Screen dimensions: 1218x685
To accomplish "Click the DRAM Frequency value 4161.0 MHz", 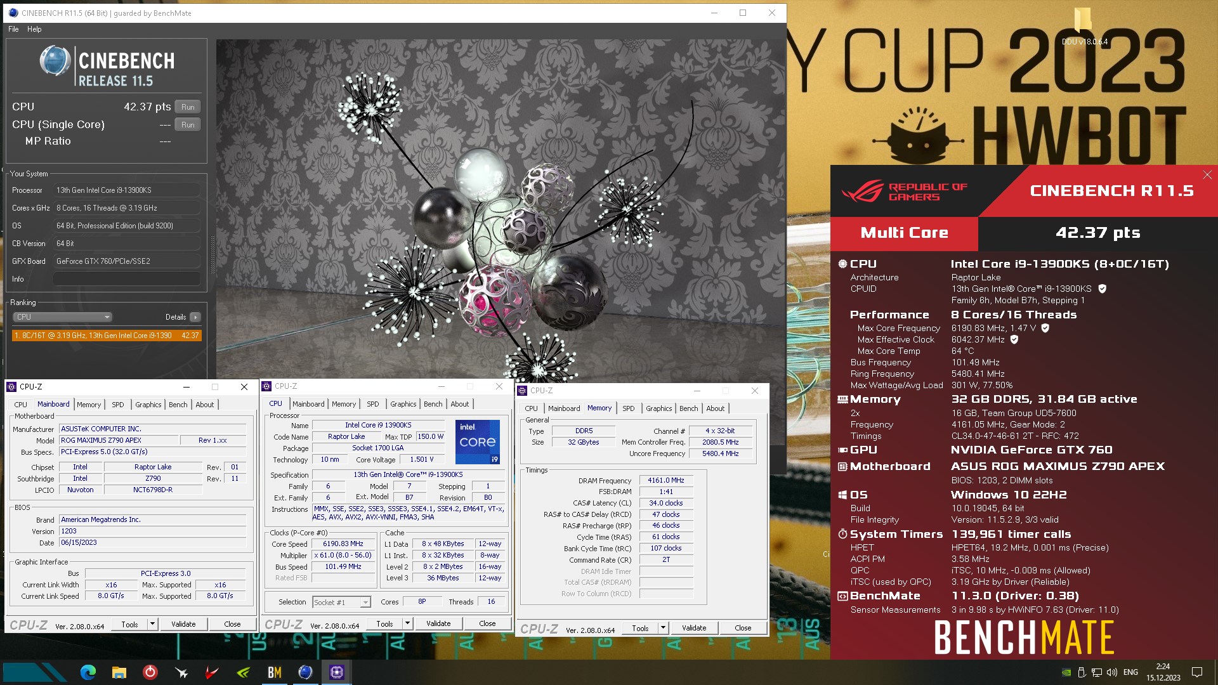I will [x=666, y=481].
